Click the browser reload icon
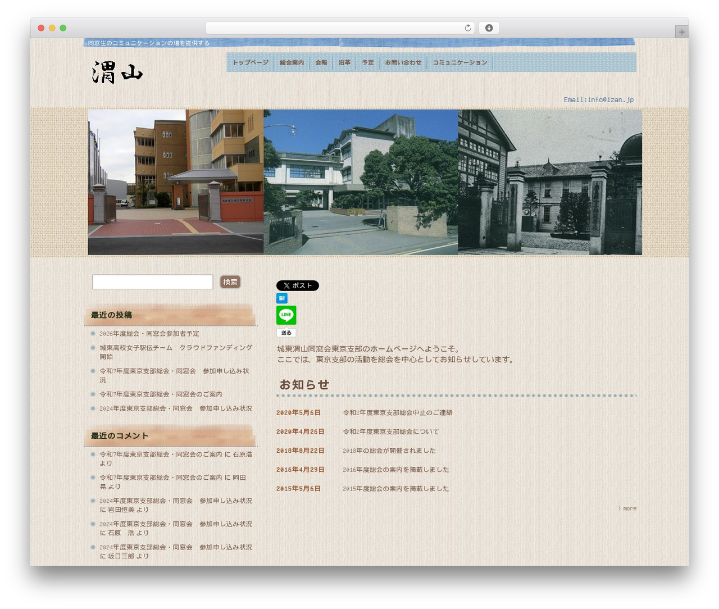Screen dimensions: 719x609 (x=467, y=28)
